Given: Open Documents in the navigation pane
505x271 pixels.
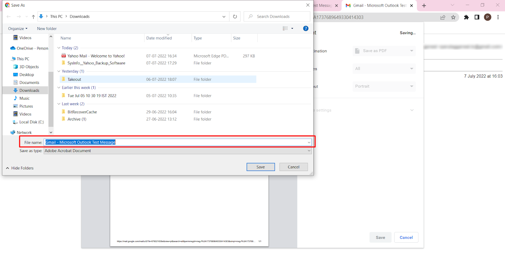Looking at the screenshot, I should 26,83.
